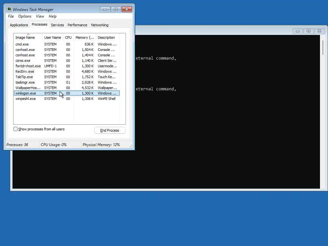Maximize the Task Manager window

[x=116, y=9]
